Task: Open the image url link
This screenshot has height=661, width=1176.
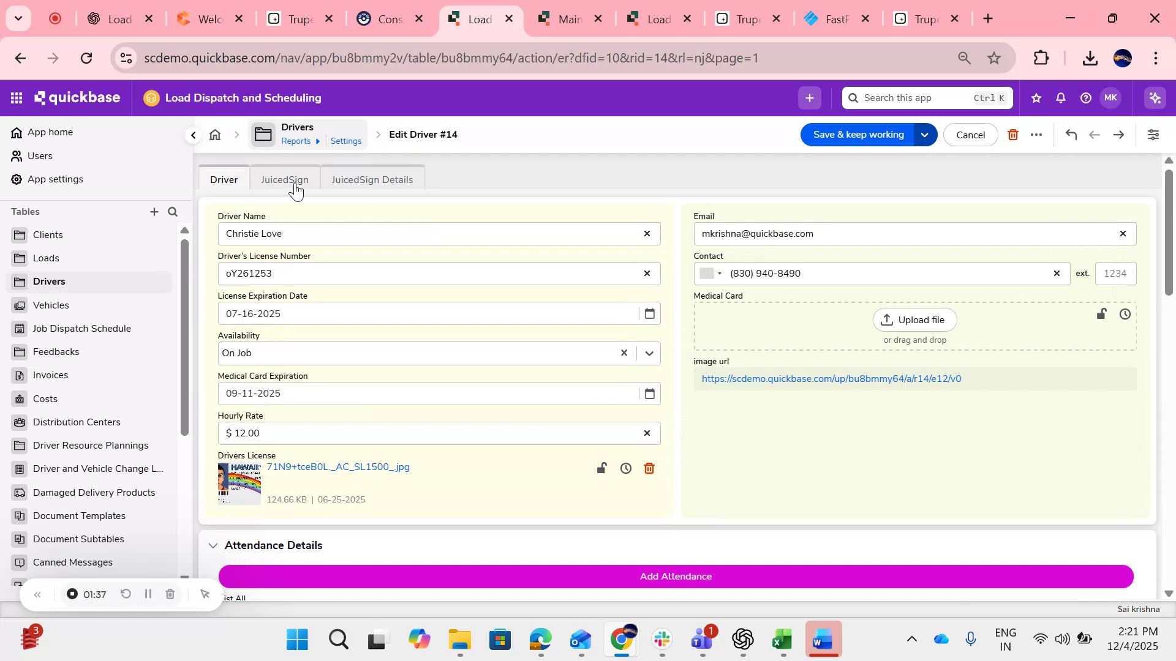Action: point(831,378)
